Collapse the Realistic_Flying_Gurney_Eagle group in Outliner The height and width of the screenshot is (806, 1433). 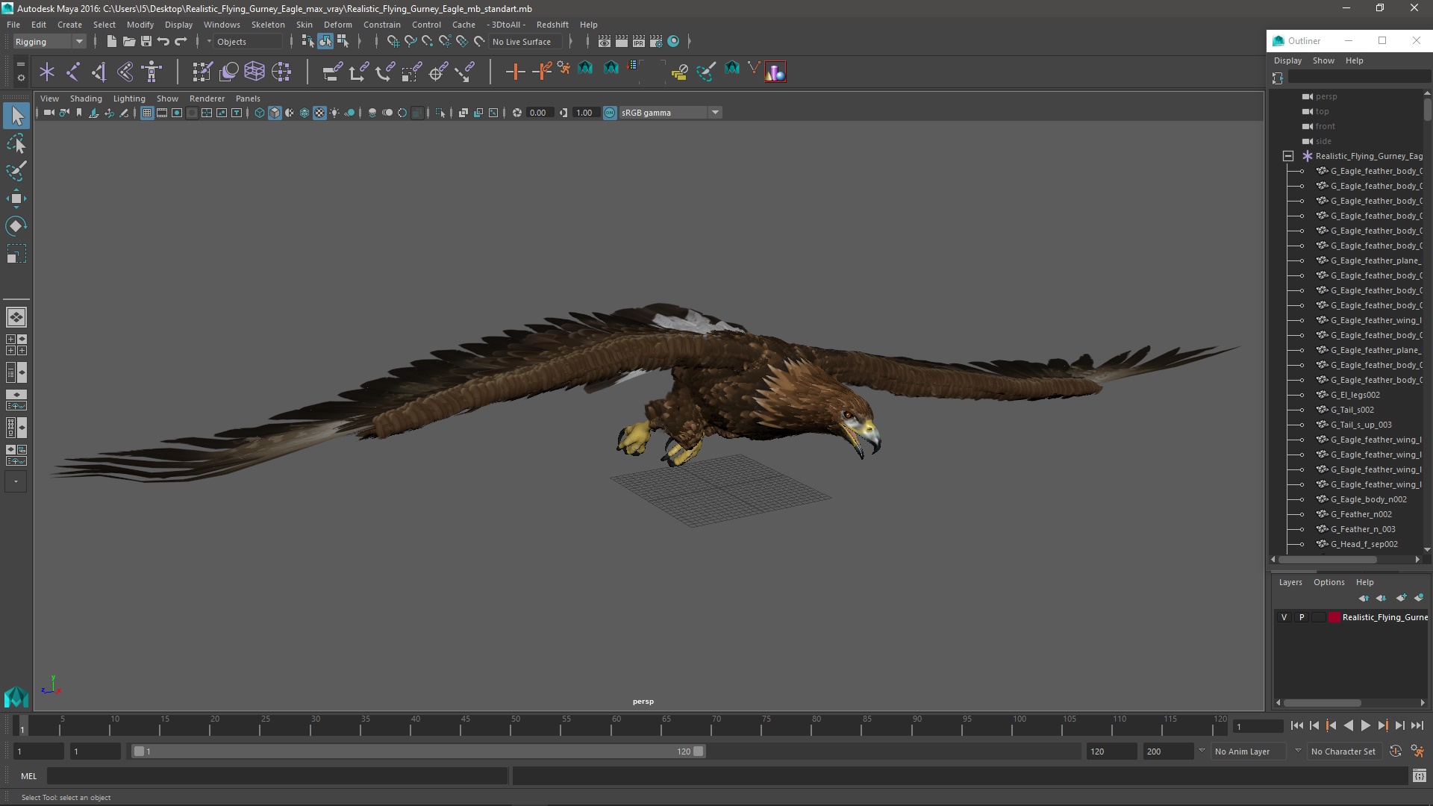[1287, 156]
